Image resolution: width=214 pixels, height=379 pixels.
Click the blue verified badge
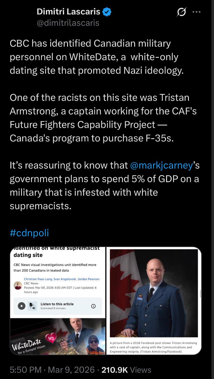click(x=107, y=12)
